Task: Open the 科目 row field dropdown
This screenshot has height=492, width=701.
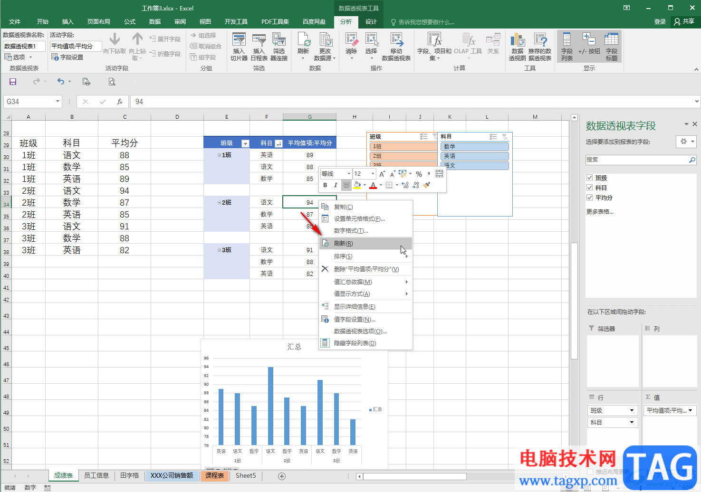Action: (x=632, y=422)
